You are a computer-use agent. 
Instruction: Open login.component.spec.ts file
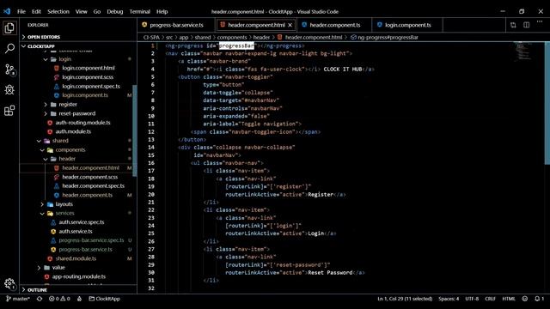[91, 86]
